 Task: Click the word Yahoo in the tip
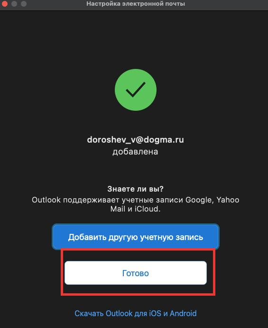[228, 200]
